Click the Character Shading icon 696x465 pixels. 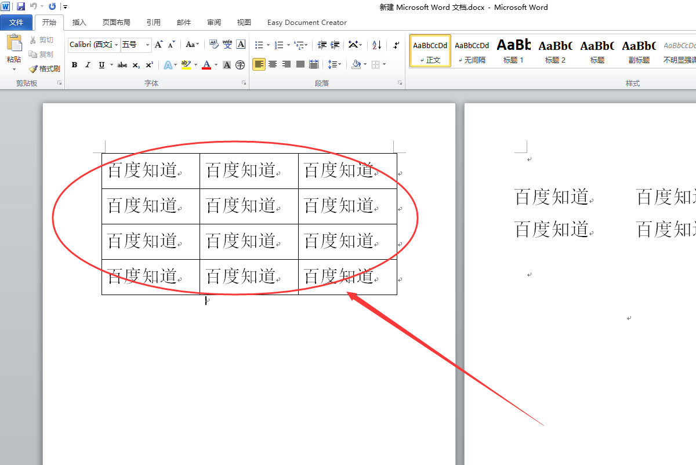coord(227,65)
